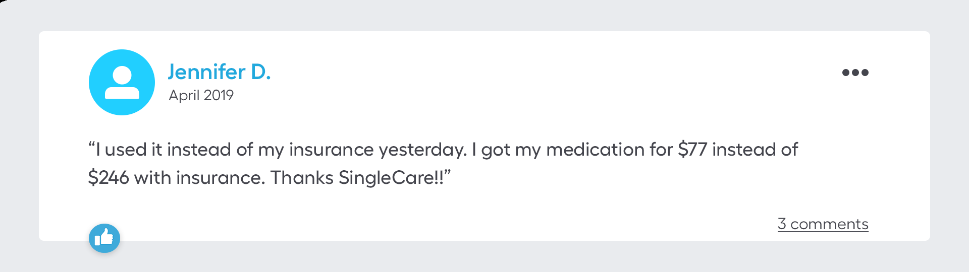Click the person silhouette inside the avatar
Viewport: 969px width, 272px height.
coord(122,83)
